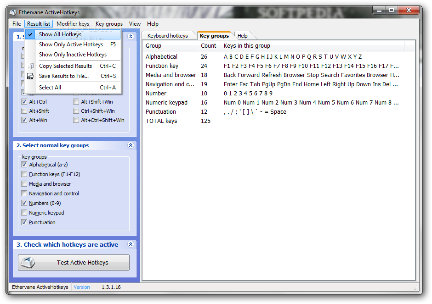This screenshot has height=304, width=432.
Task: Choose Show Only Active Hotkeys
Action: click(73, 44)
